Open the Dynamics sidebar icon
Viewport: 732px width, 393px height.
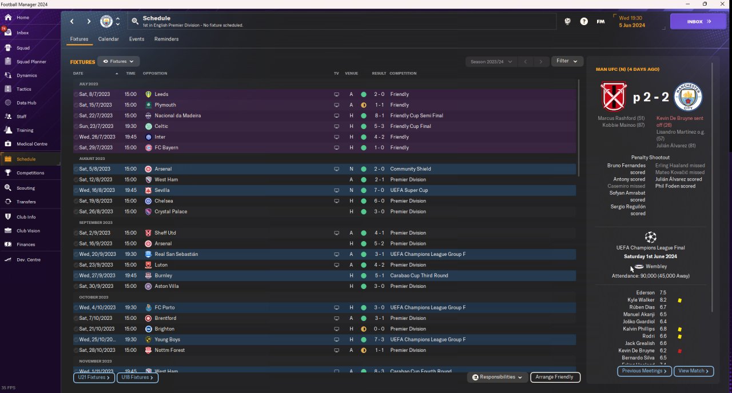pos(8,75)
